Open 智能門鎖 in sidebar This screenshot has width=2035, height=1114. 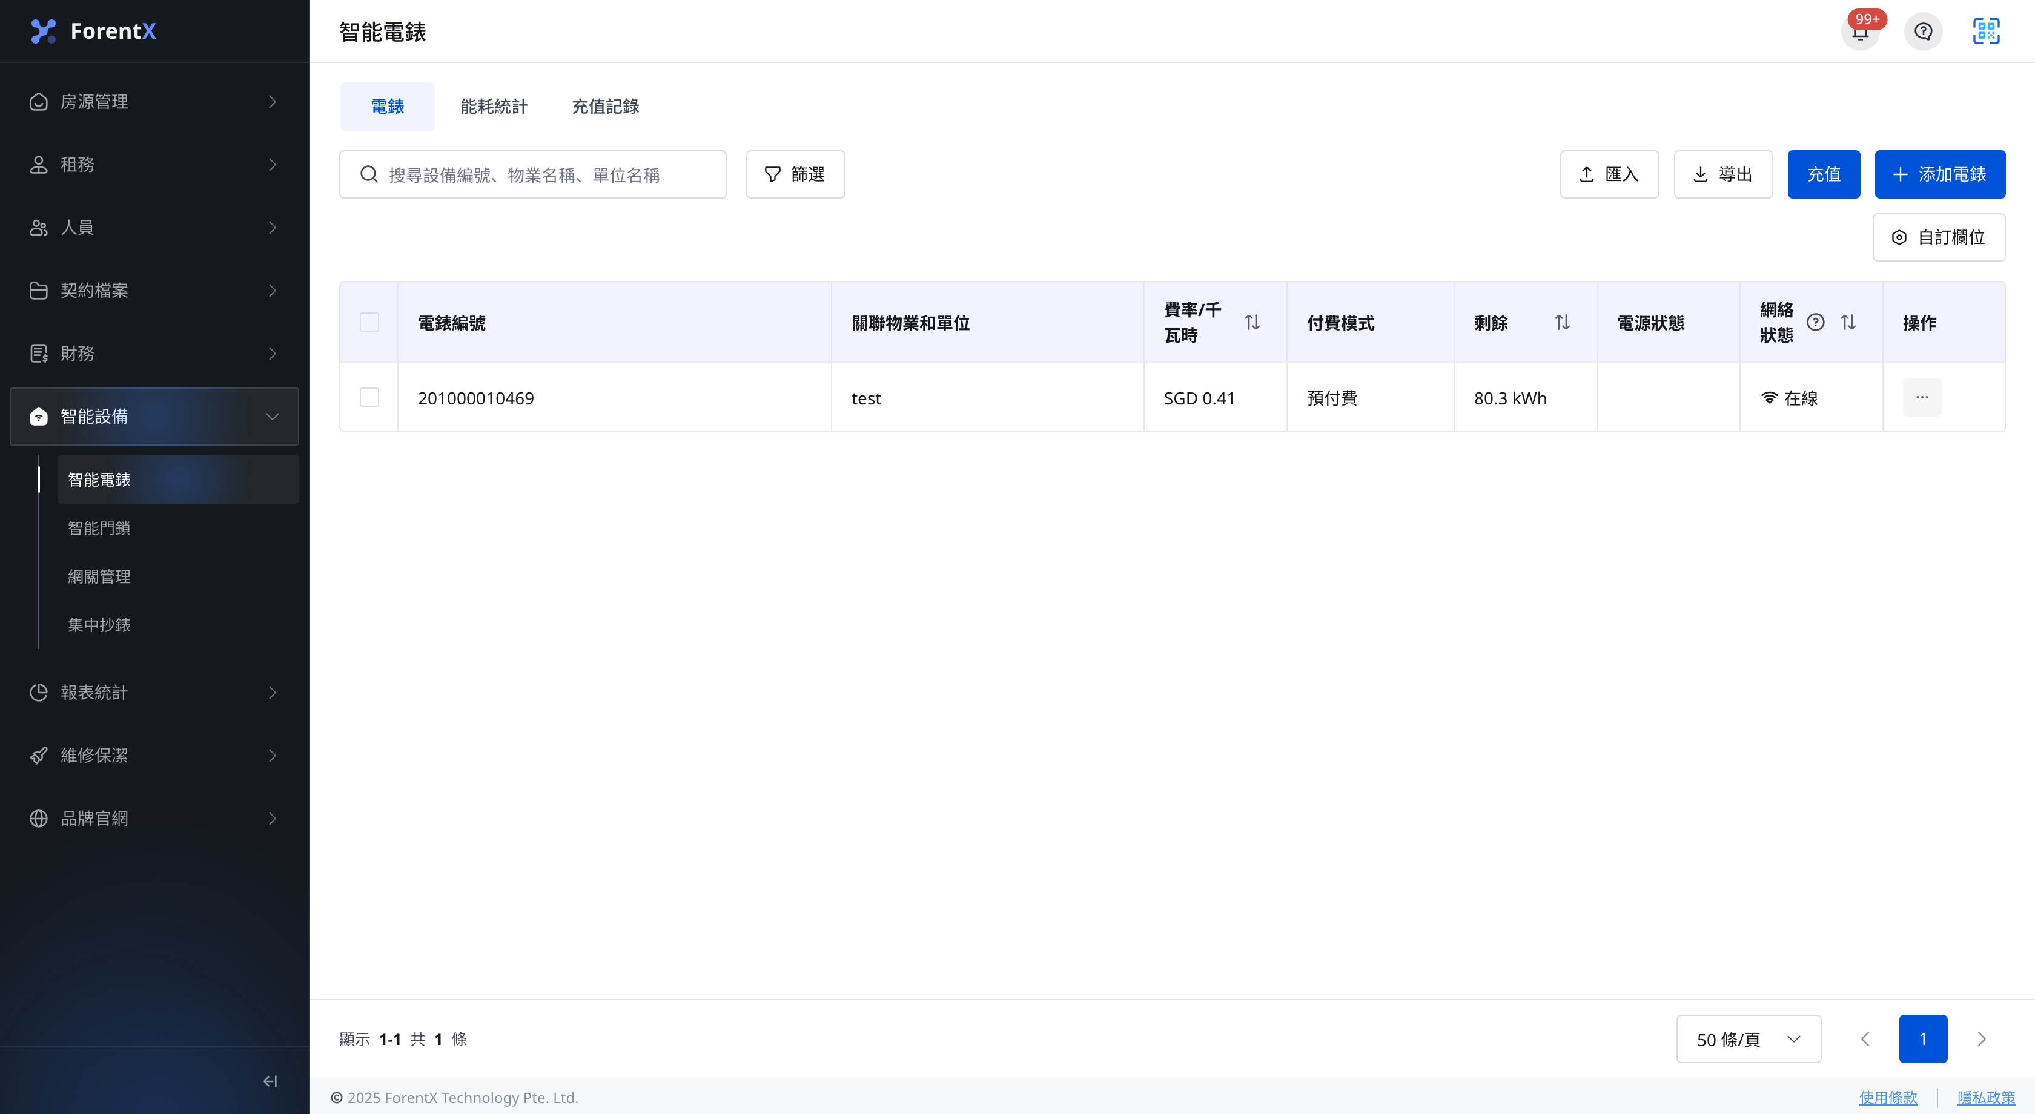tap(179, 527)
